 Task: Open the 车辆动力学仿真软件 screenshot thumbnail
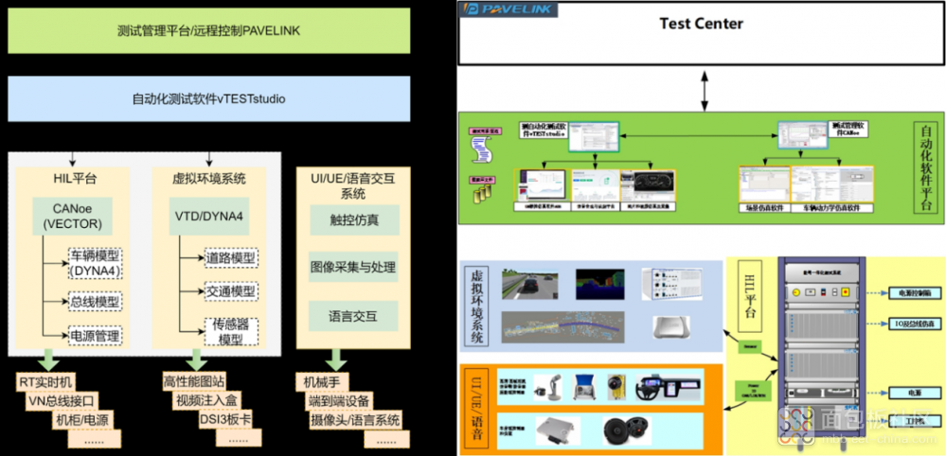[832, 184]
